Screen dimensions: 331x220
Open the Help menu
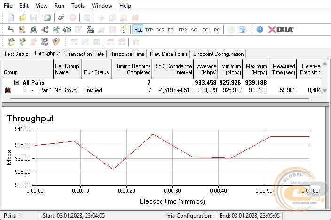pos(125,6)
